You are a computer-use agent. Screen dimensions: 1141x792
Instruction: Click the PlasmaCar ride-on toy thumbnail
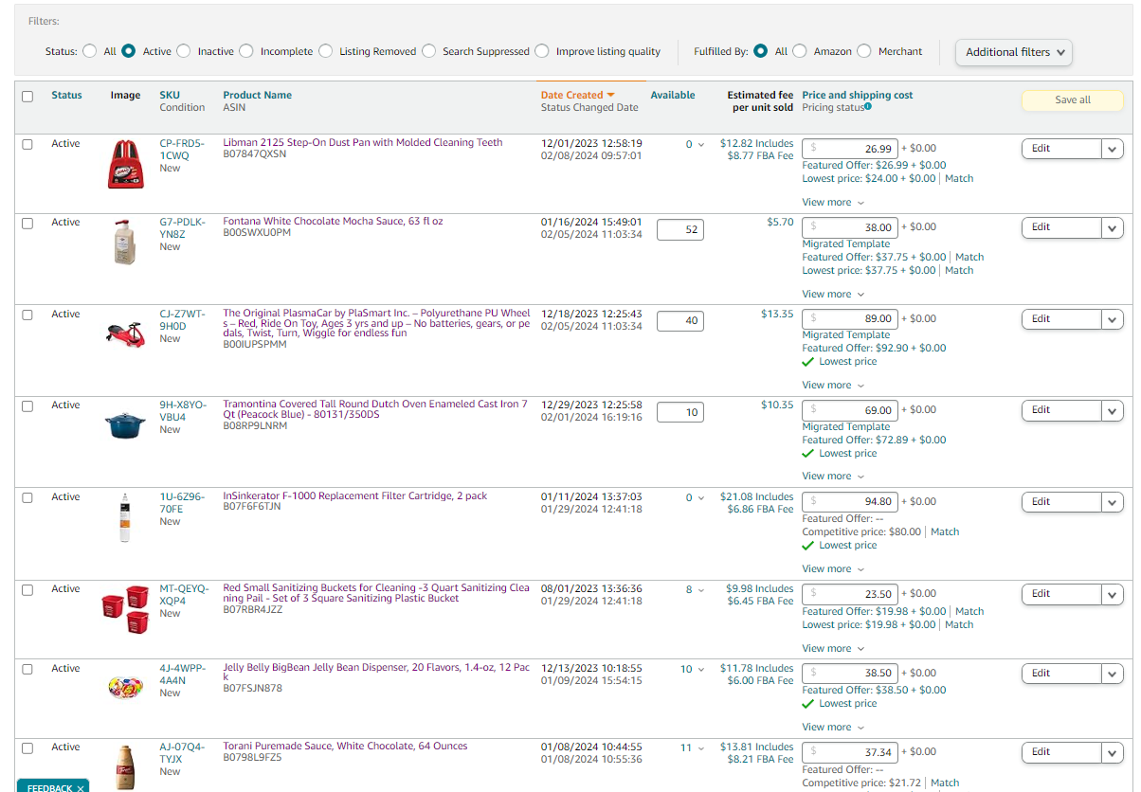coord(125,332)
